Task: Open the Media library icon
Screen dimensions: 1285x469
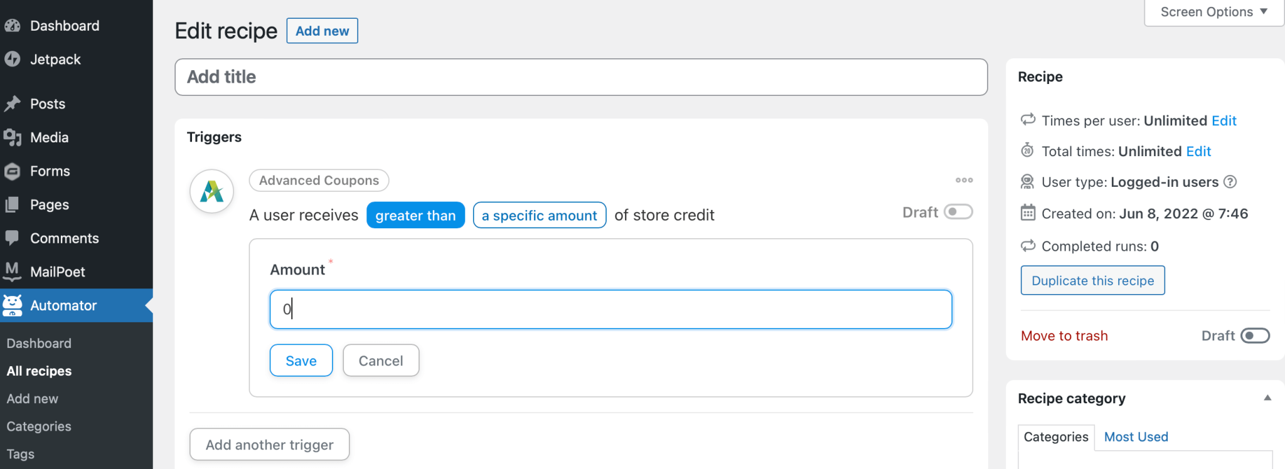Action: pos(12,137)
